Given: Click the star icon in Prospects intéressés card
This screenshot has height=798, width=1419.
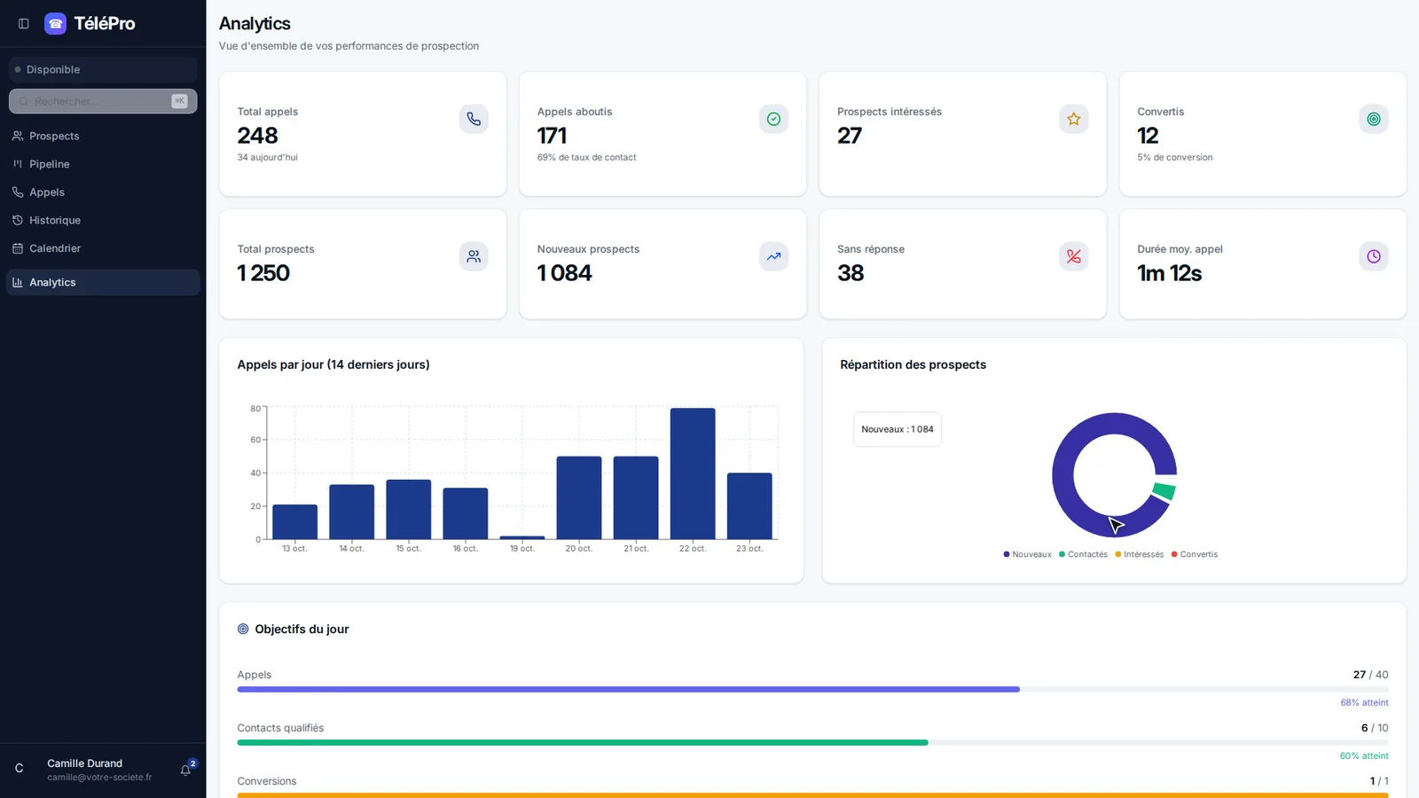Looking at the screenshot, I should [1073, 119].
